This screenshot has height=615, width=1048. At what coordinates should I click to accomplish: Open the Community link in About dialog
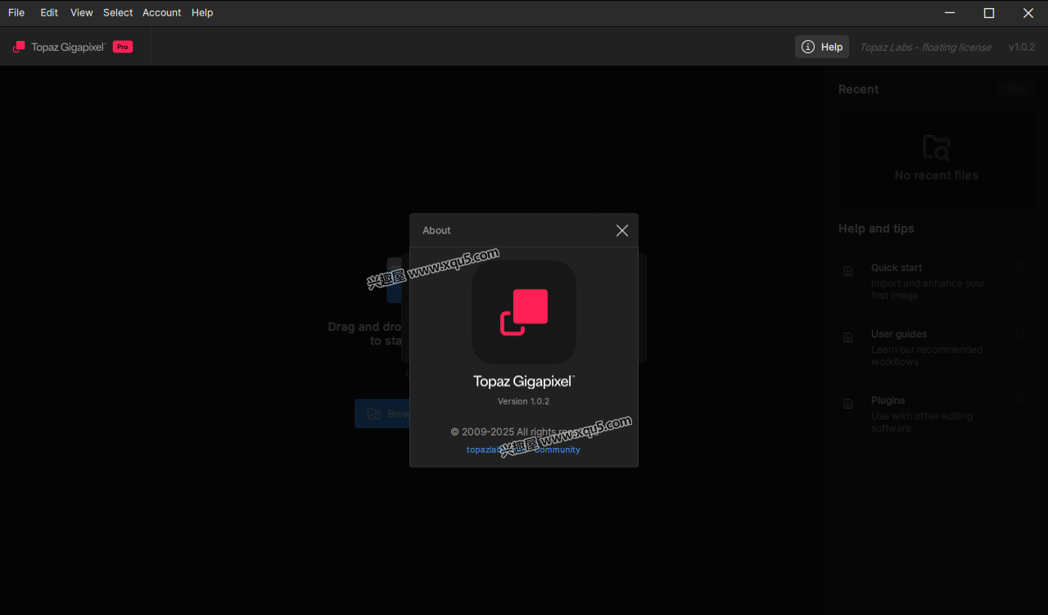click(x=558, y=450)
